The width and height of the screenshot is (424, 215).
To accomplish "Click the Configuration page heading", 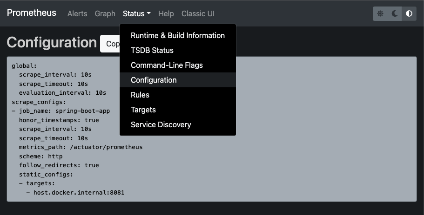I will 52,42.
